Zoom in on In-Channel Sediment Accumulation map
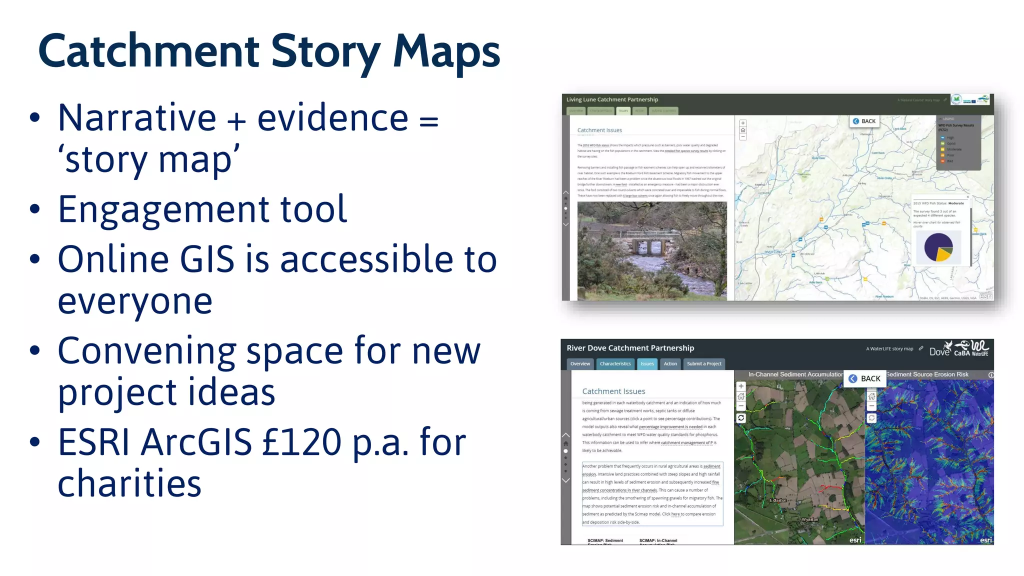The image size is (1024, 576). [x=741, y=386]
